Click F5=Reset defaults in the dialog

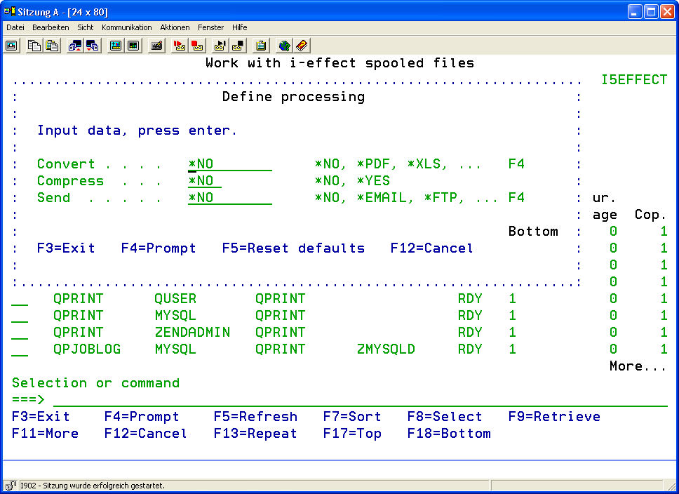tap(293, 248)
